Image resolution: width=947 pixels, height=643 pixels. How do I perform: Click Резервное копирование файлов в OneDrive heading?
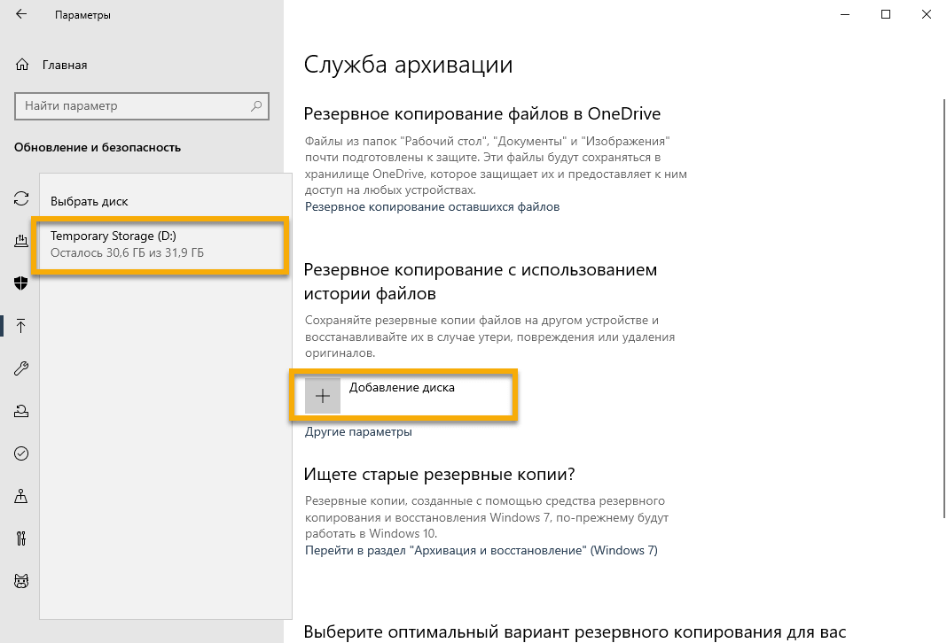[482, 114]
